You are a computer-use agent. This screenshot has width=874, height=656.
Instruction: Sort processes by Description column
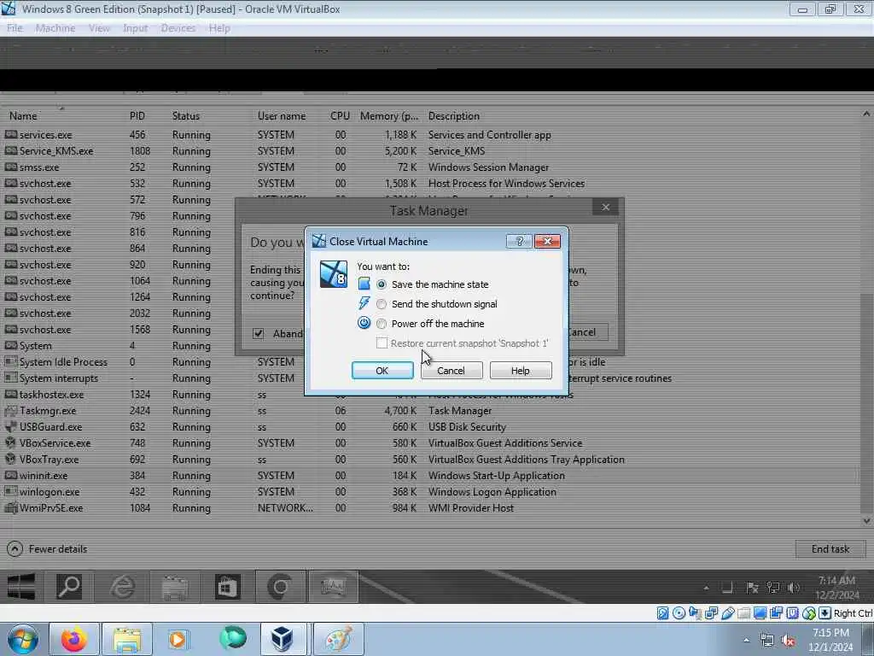(454, 116)
